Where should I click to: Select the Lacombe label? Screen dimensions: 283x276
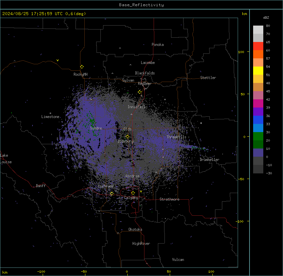tap(148, 63)
